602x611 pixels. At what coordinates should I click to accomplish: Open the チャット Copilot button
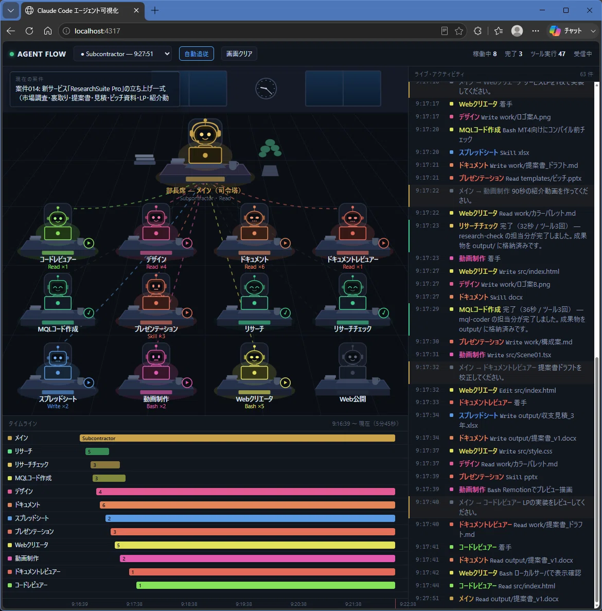pos(566,31)
